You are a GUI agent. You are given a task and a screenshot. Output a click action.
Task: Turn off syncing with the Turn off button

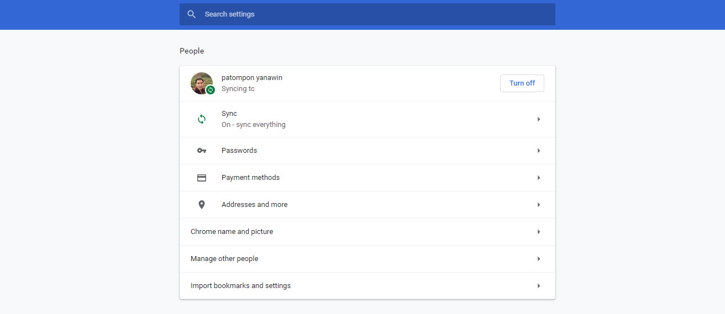pyautogui.click(x=522, y=83)
